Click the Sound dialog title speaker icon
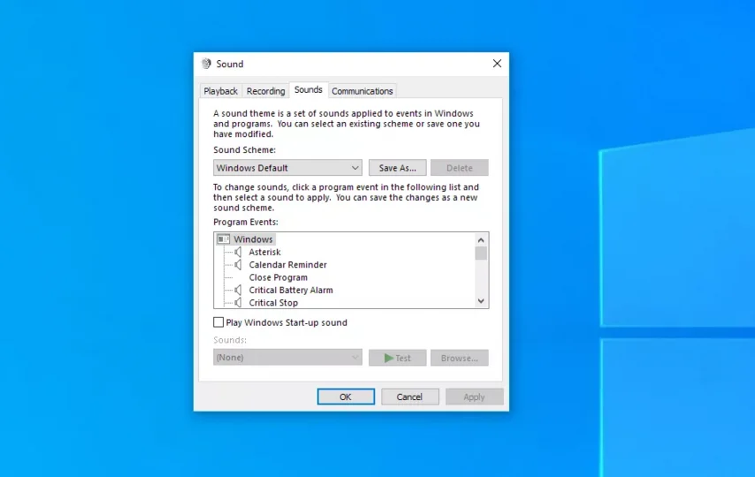Viewport: 755px width, 477px height. (207, 64)
